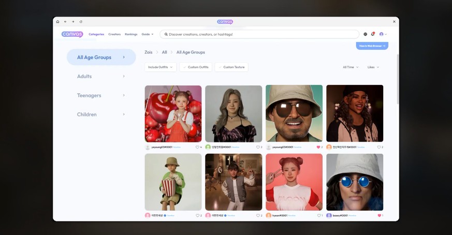452x235 pixels.
Task: Click All in the breadcrumb
Action: [164, 52]
